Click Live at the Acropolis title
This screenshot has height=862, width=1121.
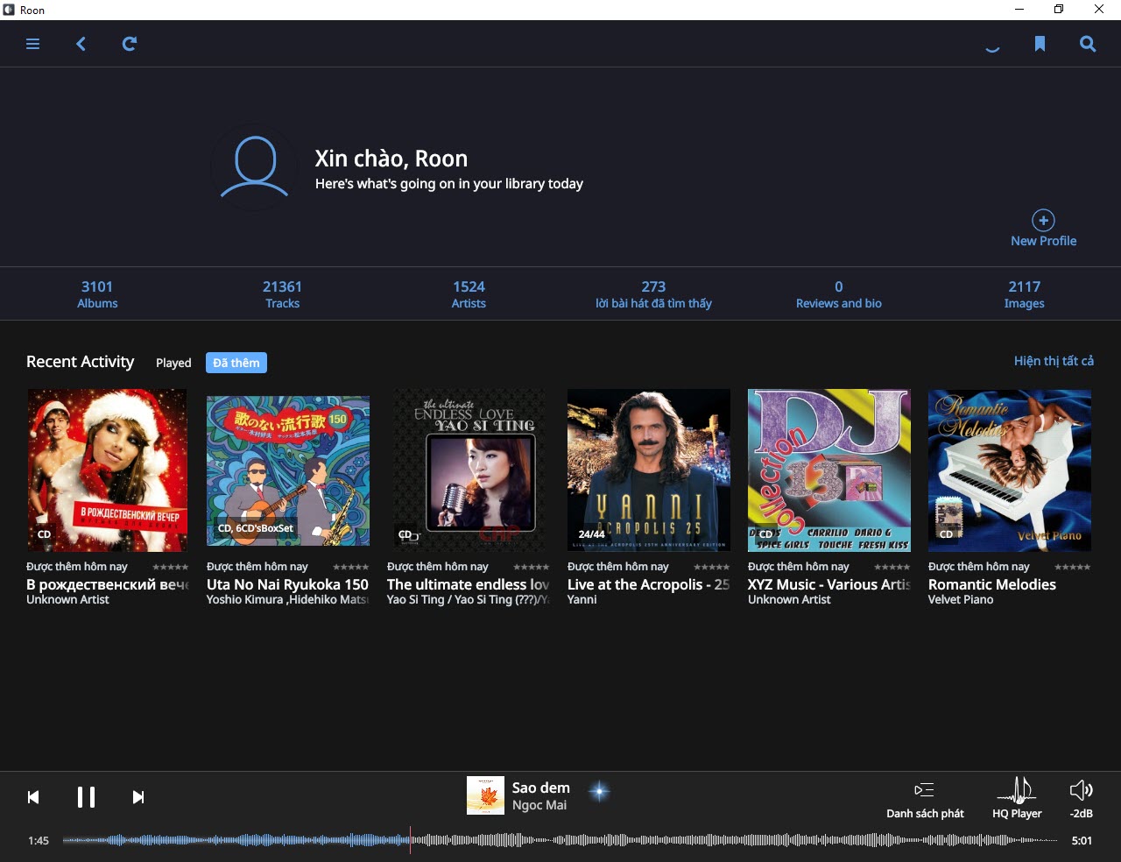click(648, 584)
